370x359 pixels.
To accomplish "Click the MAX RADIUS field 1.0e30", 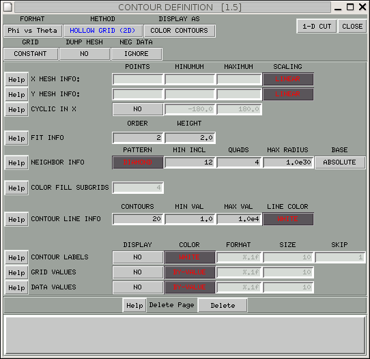I will coord(288,162).
